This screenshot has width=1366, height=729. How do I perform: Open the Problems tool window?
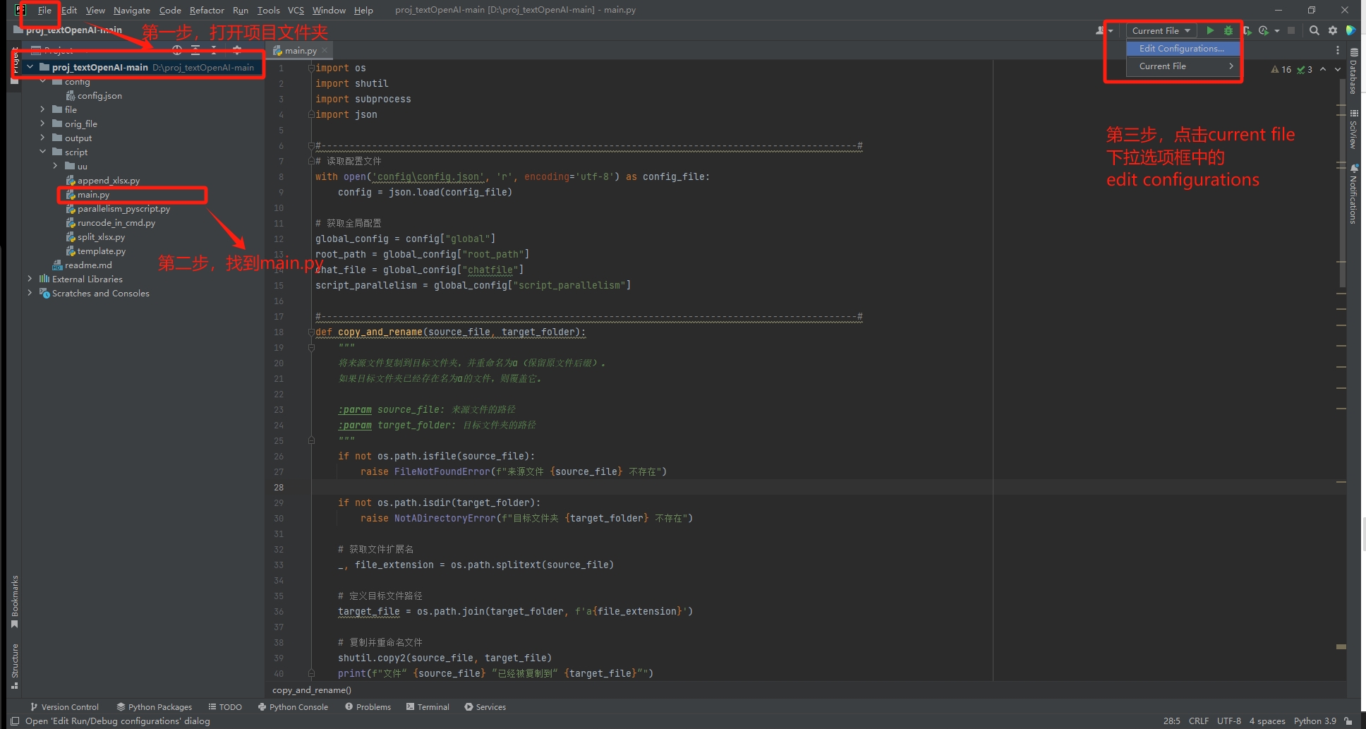point(368,706)
